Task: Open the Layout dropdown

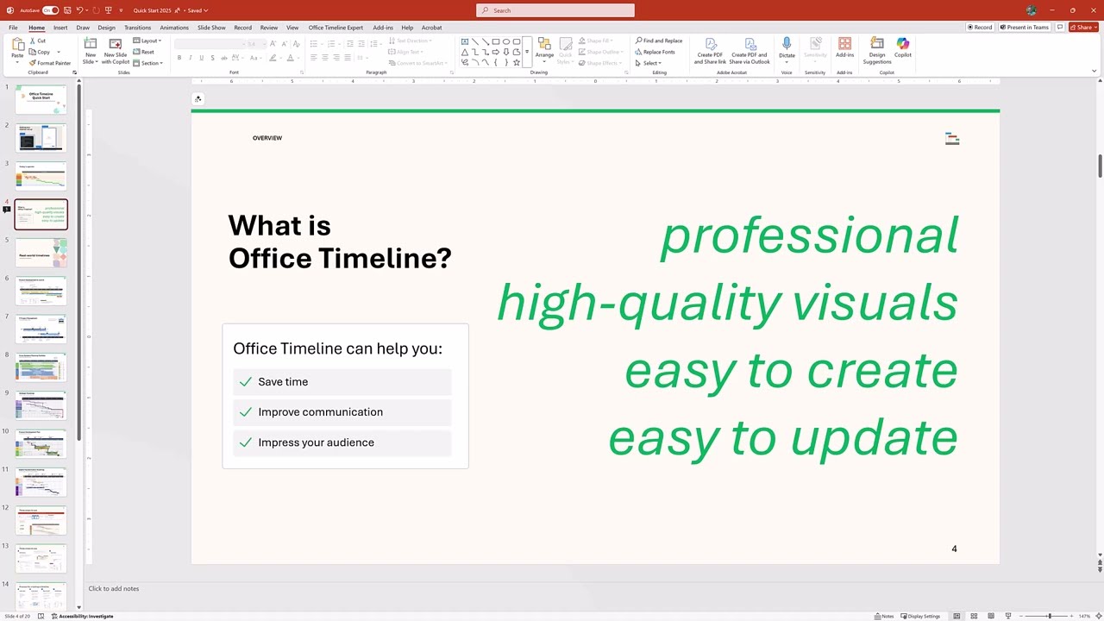Action: pos(147,41)
